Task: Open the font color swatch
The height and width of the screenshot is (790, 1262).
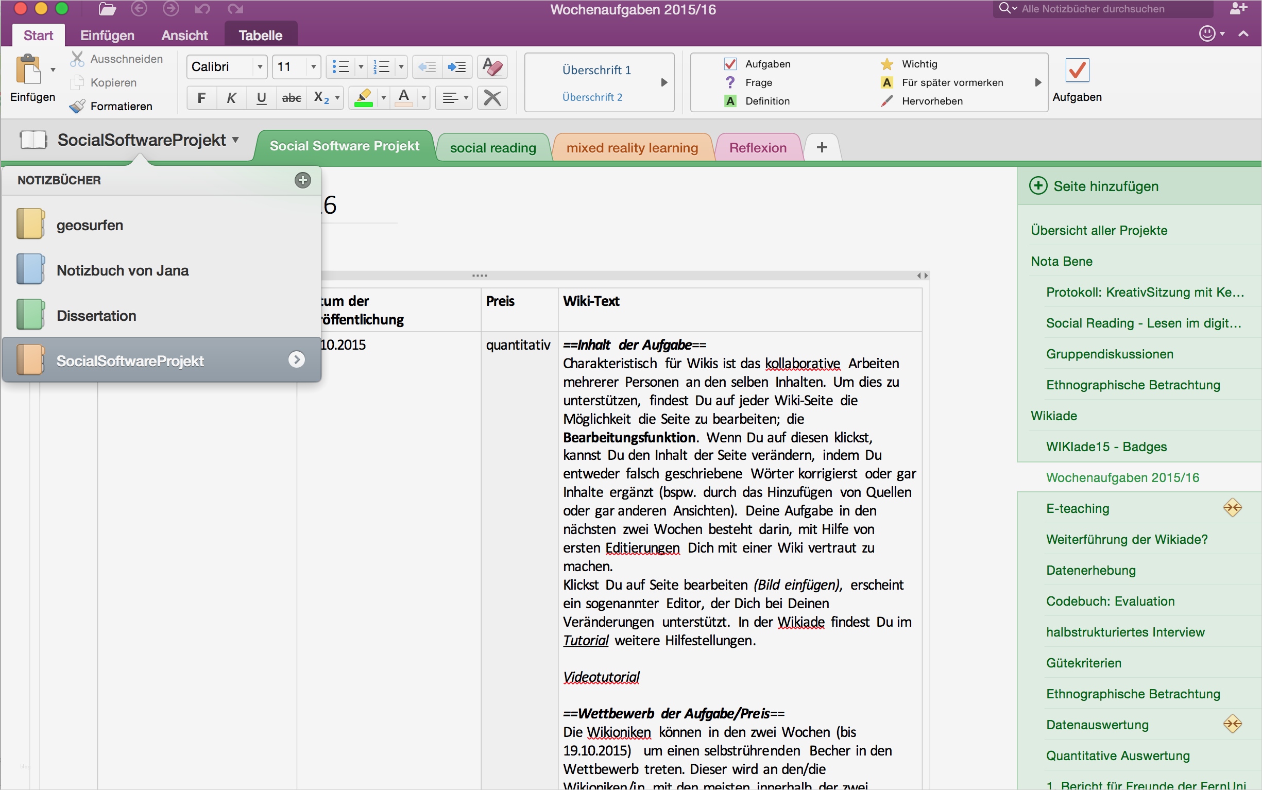Action: [x=405, y=98]
